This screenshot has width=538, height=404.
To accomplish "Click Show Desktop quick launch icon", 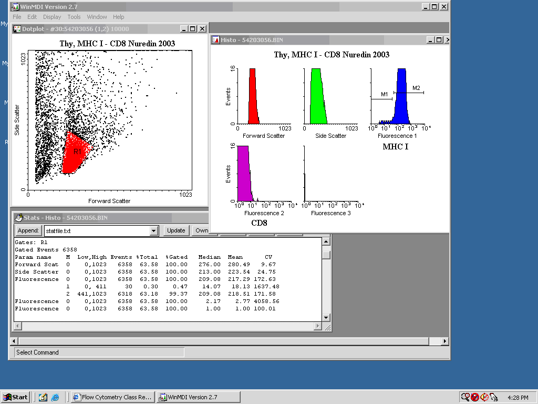I will pyautogui.click(x=43, y=397).
